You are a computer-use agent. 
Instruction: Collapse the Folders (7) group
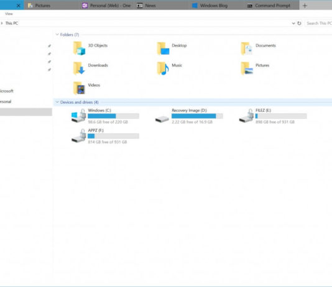pos(57,34)
